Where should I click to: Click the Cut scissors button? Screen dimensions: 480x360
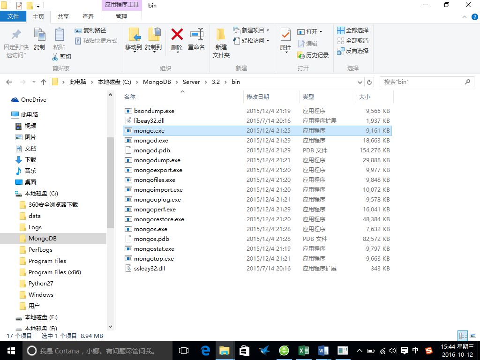[61, 57]
